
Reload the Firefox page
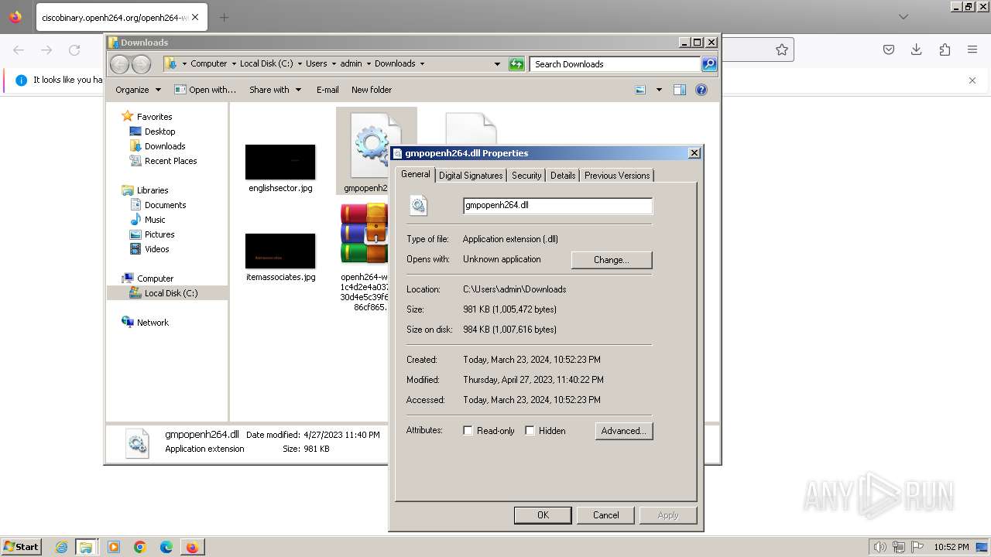tap(74, 50)
